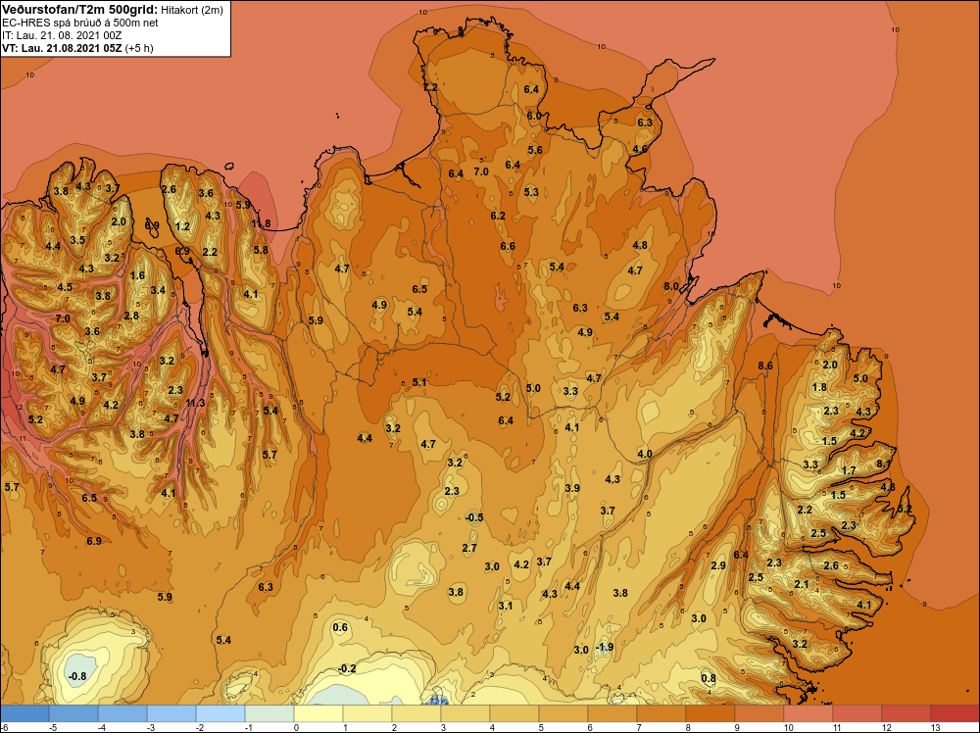
Task: Click the legend swatch between -2 and -1
Action: 220,713
